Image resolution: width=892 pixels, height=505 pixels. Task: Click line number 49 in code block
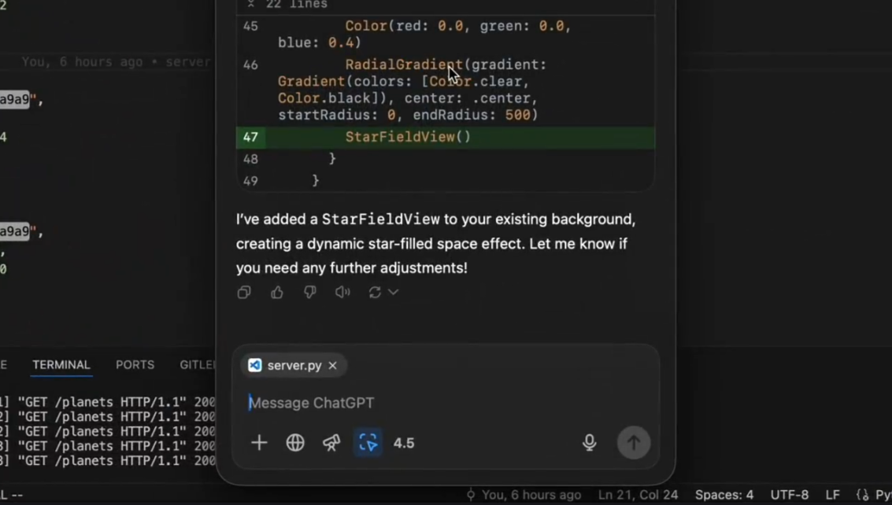[250, 182]
